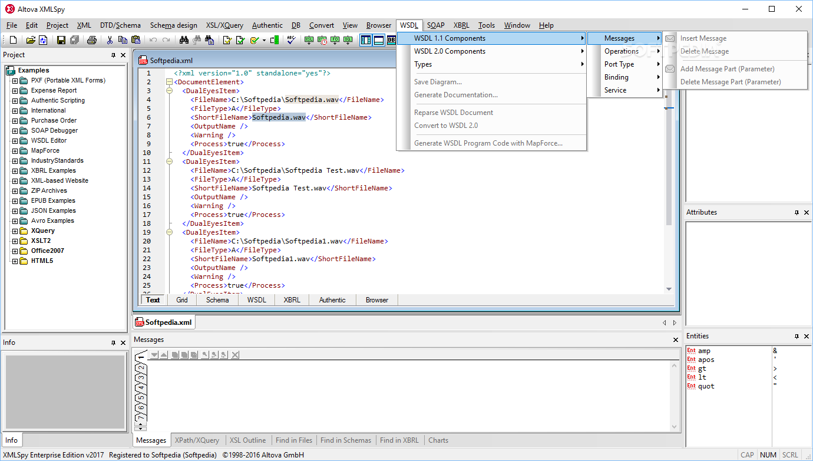813x461 pixels.
Task: Toggle the Info panel pin
Action: pos(113,343)
